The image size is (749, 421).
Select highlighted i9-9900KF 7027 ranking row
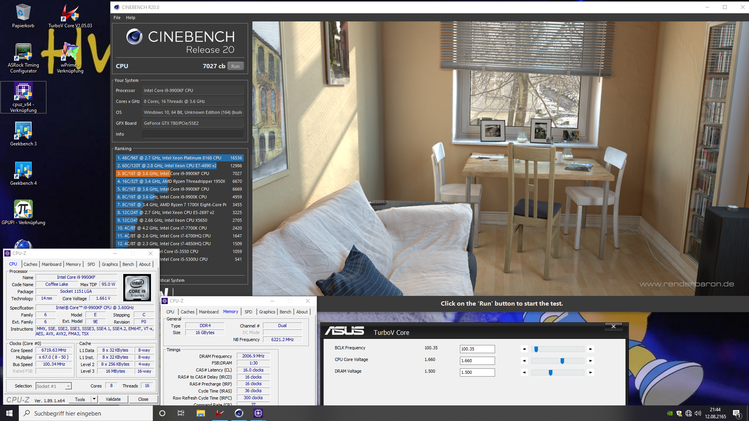180,173
